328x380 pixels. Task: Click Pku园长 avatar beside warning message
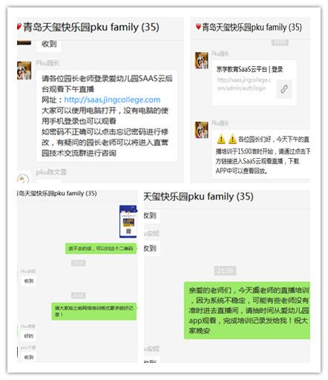201,130
